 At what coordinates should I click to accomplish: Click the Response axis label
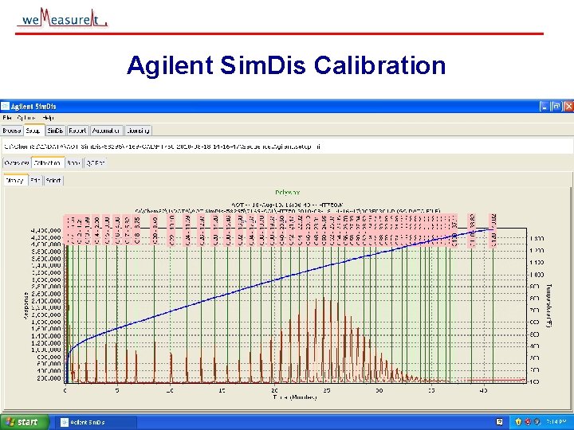point(26,306)
